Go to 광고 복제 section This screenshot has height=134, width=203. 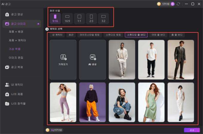[22, 67]
